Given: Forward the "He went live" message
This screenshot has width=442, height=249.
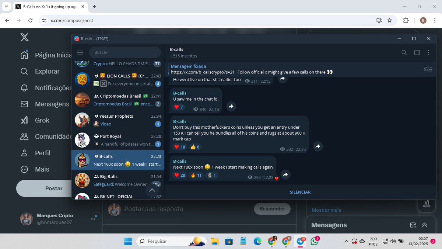Looking at the screenshot, I should pyautogui.click(x=283, y=79).
